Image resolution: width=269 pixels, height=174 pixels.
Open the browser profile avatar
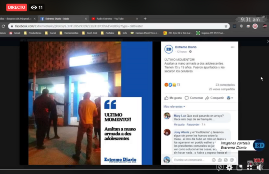click(265, 26)
